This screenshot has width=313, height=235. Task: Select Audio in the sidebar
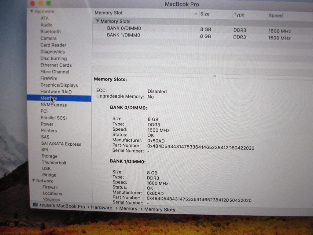[46, 25]
